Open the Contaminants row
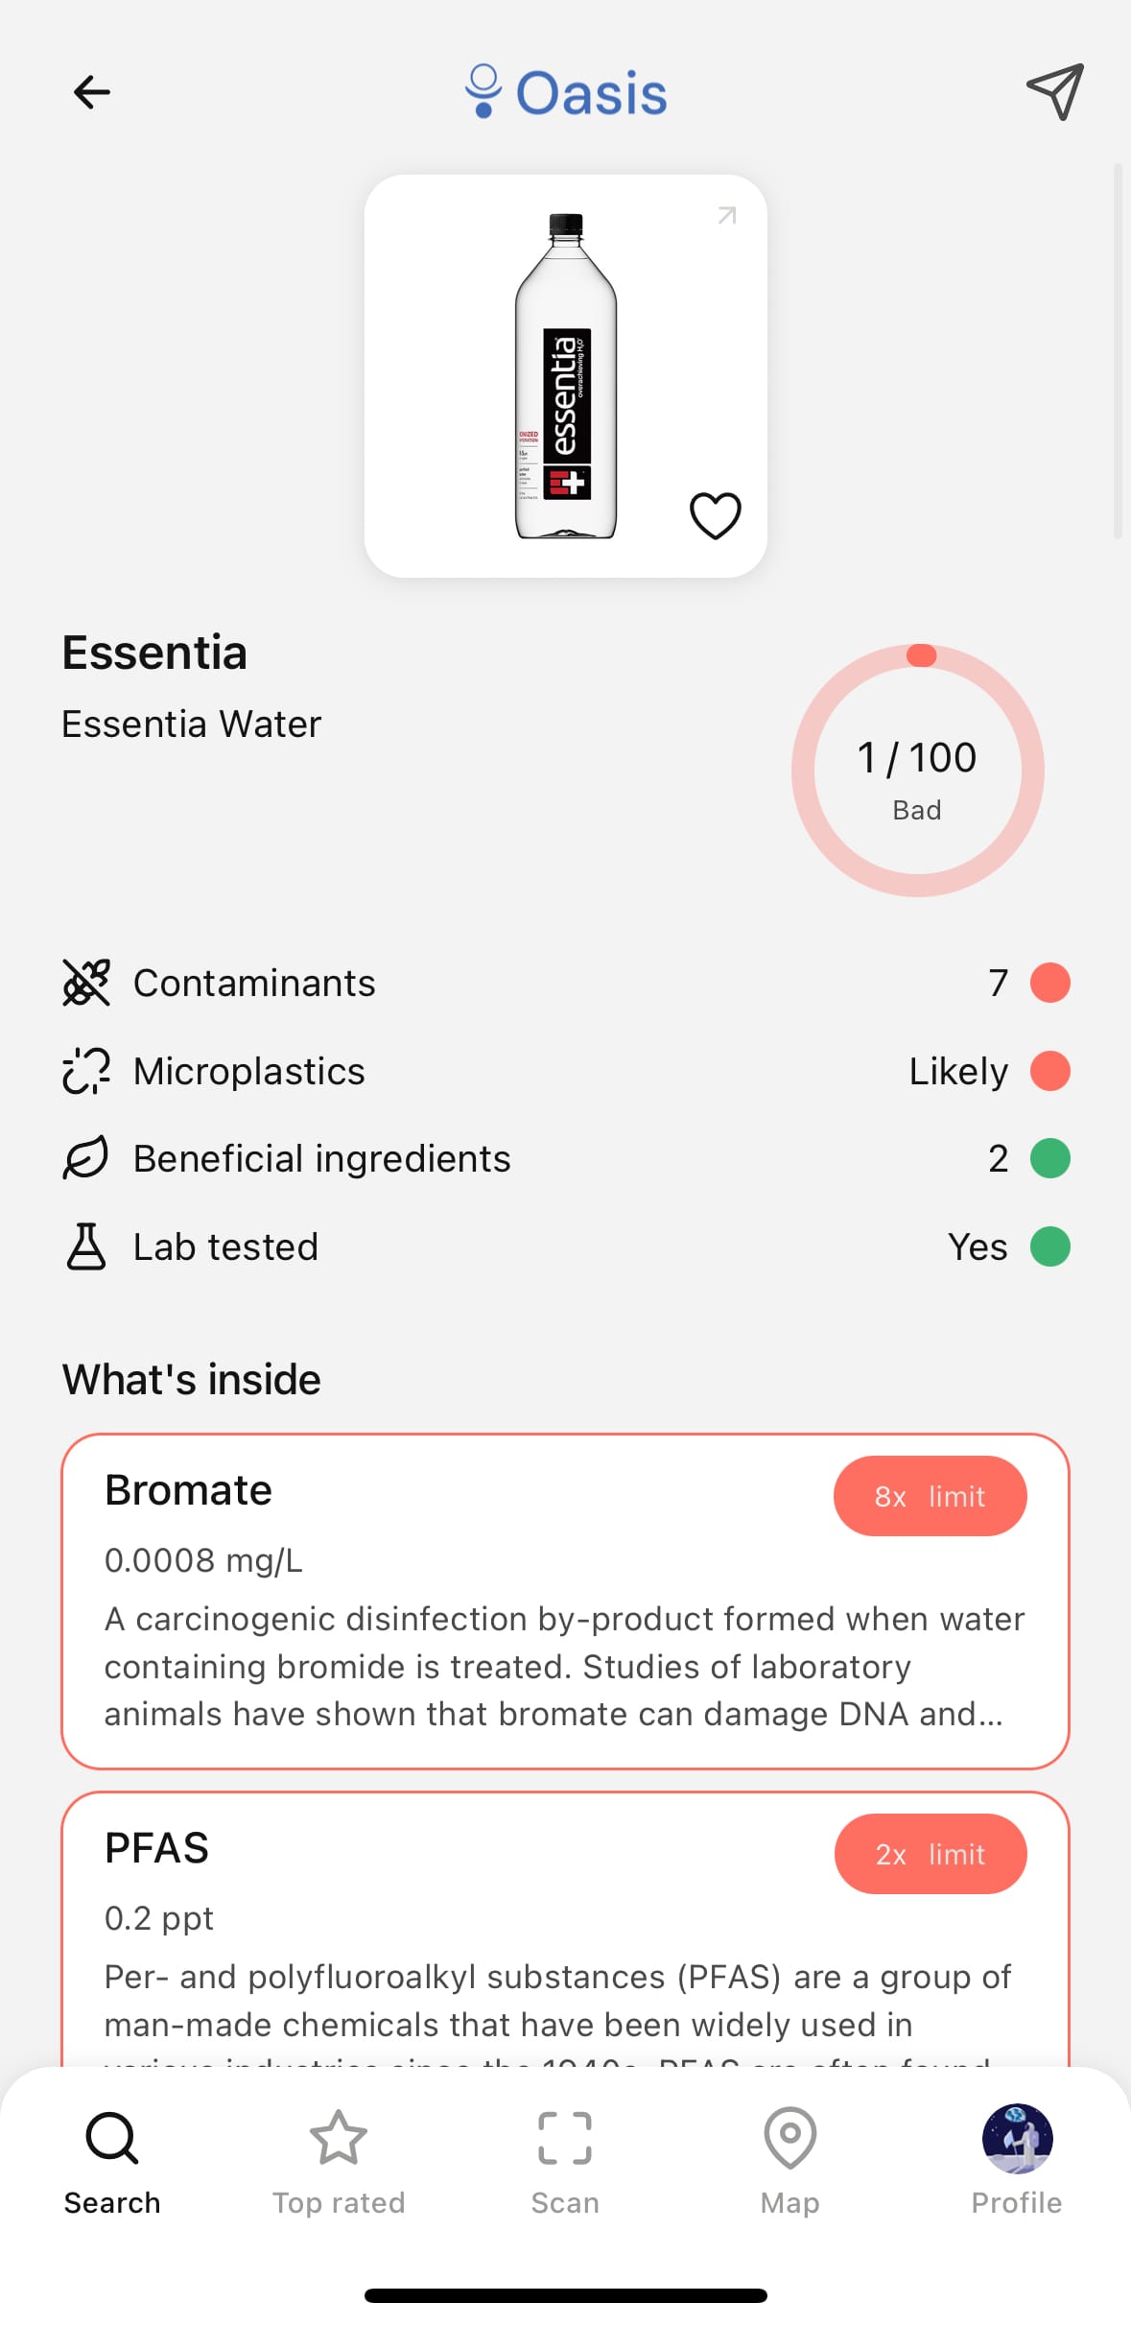Screen dimensions: 1131x2326 (x=565, y=983)
